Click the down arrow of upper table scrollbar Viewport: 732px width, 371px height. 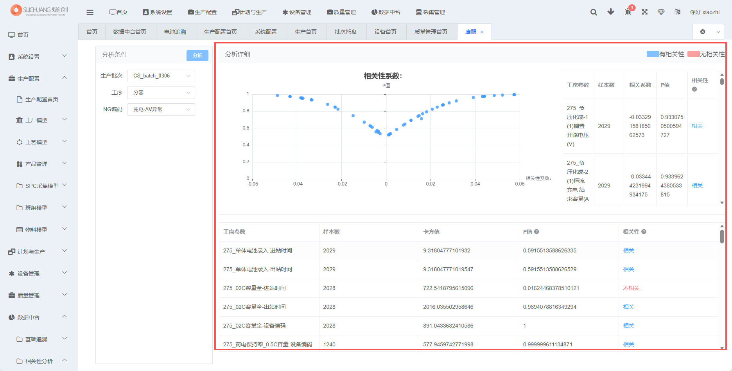(722, 203)
